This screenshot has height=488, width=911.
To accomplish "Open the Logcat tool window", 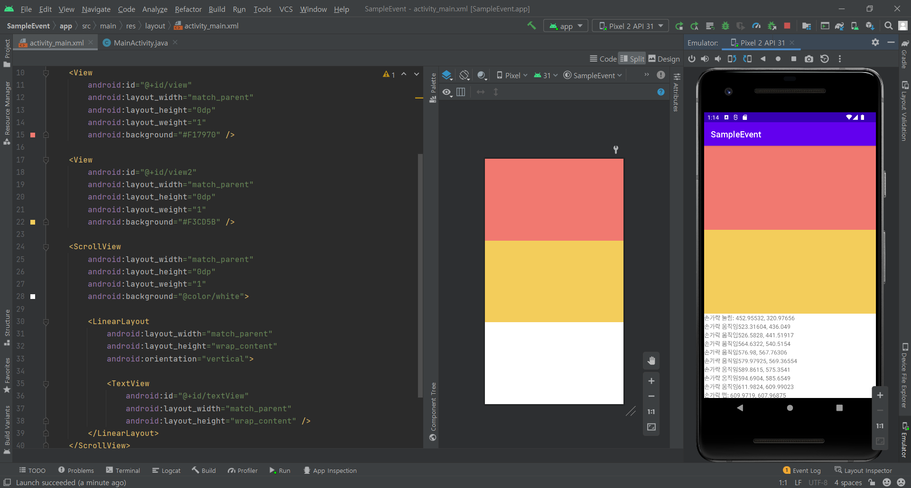I will click(166, 470).
